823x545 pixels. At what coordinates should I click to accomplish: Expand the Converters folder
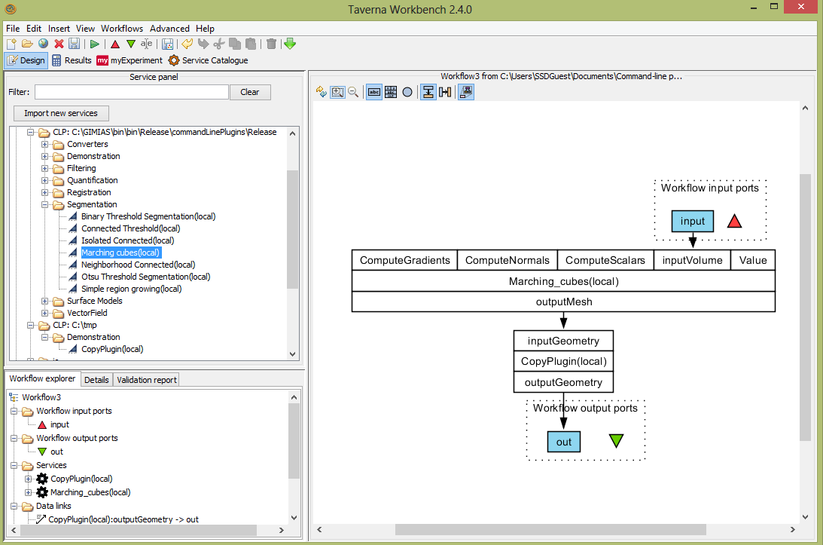pyautogui.click(x=45, y=144)
